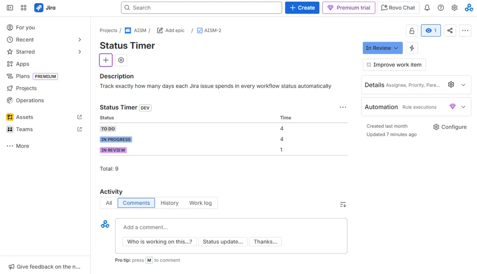Open Teams external link icon
The height and width of the screenshot is (274, 477).
[x=79, y=129]
